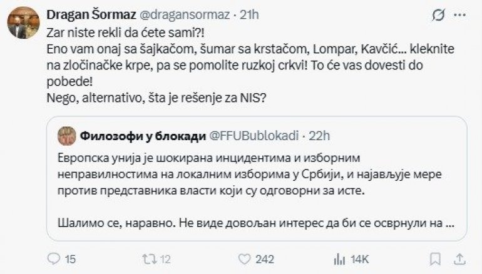The width and height of the screenshot is (482, 274).
Task: Click the 15 replies count
Action: point(70,258)
